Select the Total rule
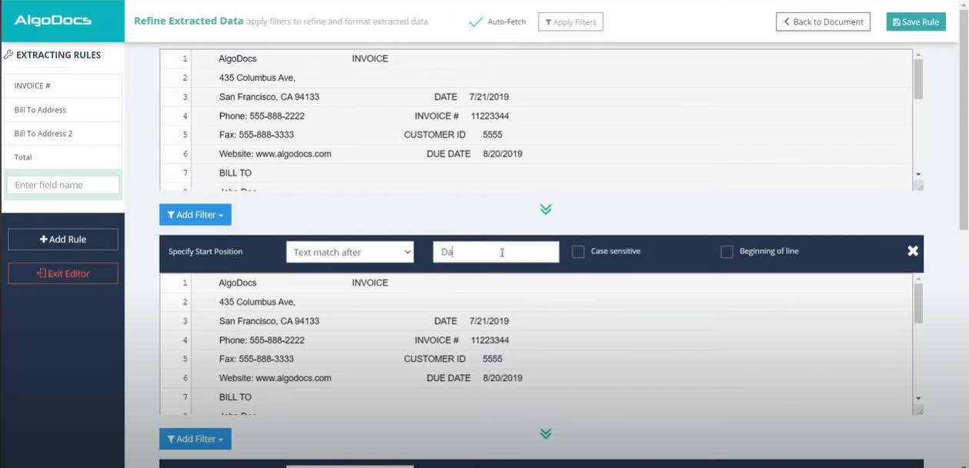Image resolution: width=969 pixels, height=468 pixels. (x=63, y=157)
